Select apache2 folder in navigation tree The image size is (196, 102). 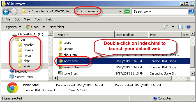(x=29, y=45)
